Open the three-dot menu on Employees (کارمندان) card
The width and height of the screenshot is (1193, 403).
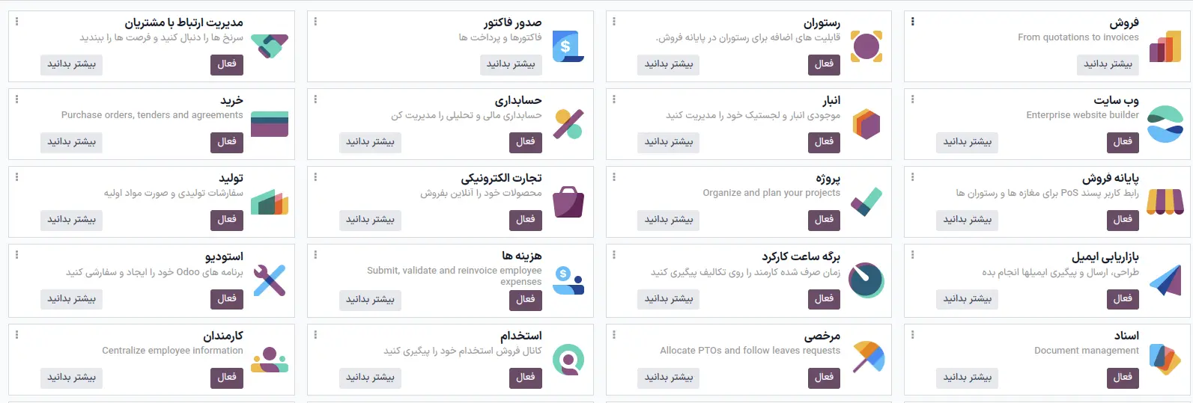point(17,335)
